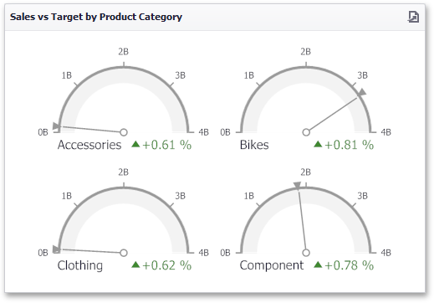The image size is (434, 303).
Task: Click the Bikes gauge needle arrow
Action: [361, 92]
